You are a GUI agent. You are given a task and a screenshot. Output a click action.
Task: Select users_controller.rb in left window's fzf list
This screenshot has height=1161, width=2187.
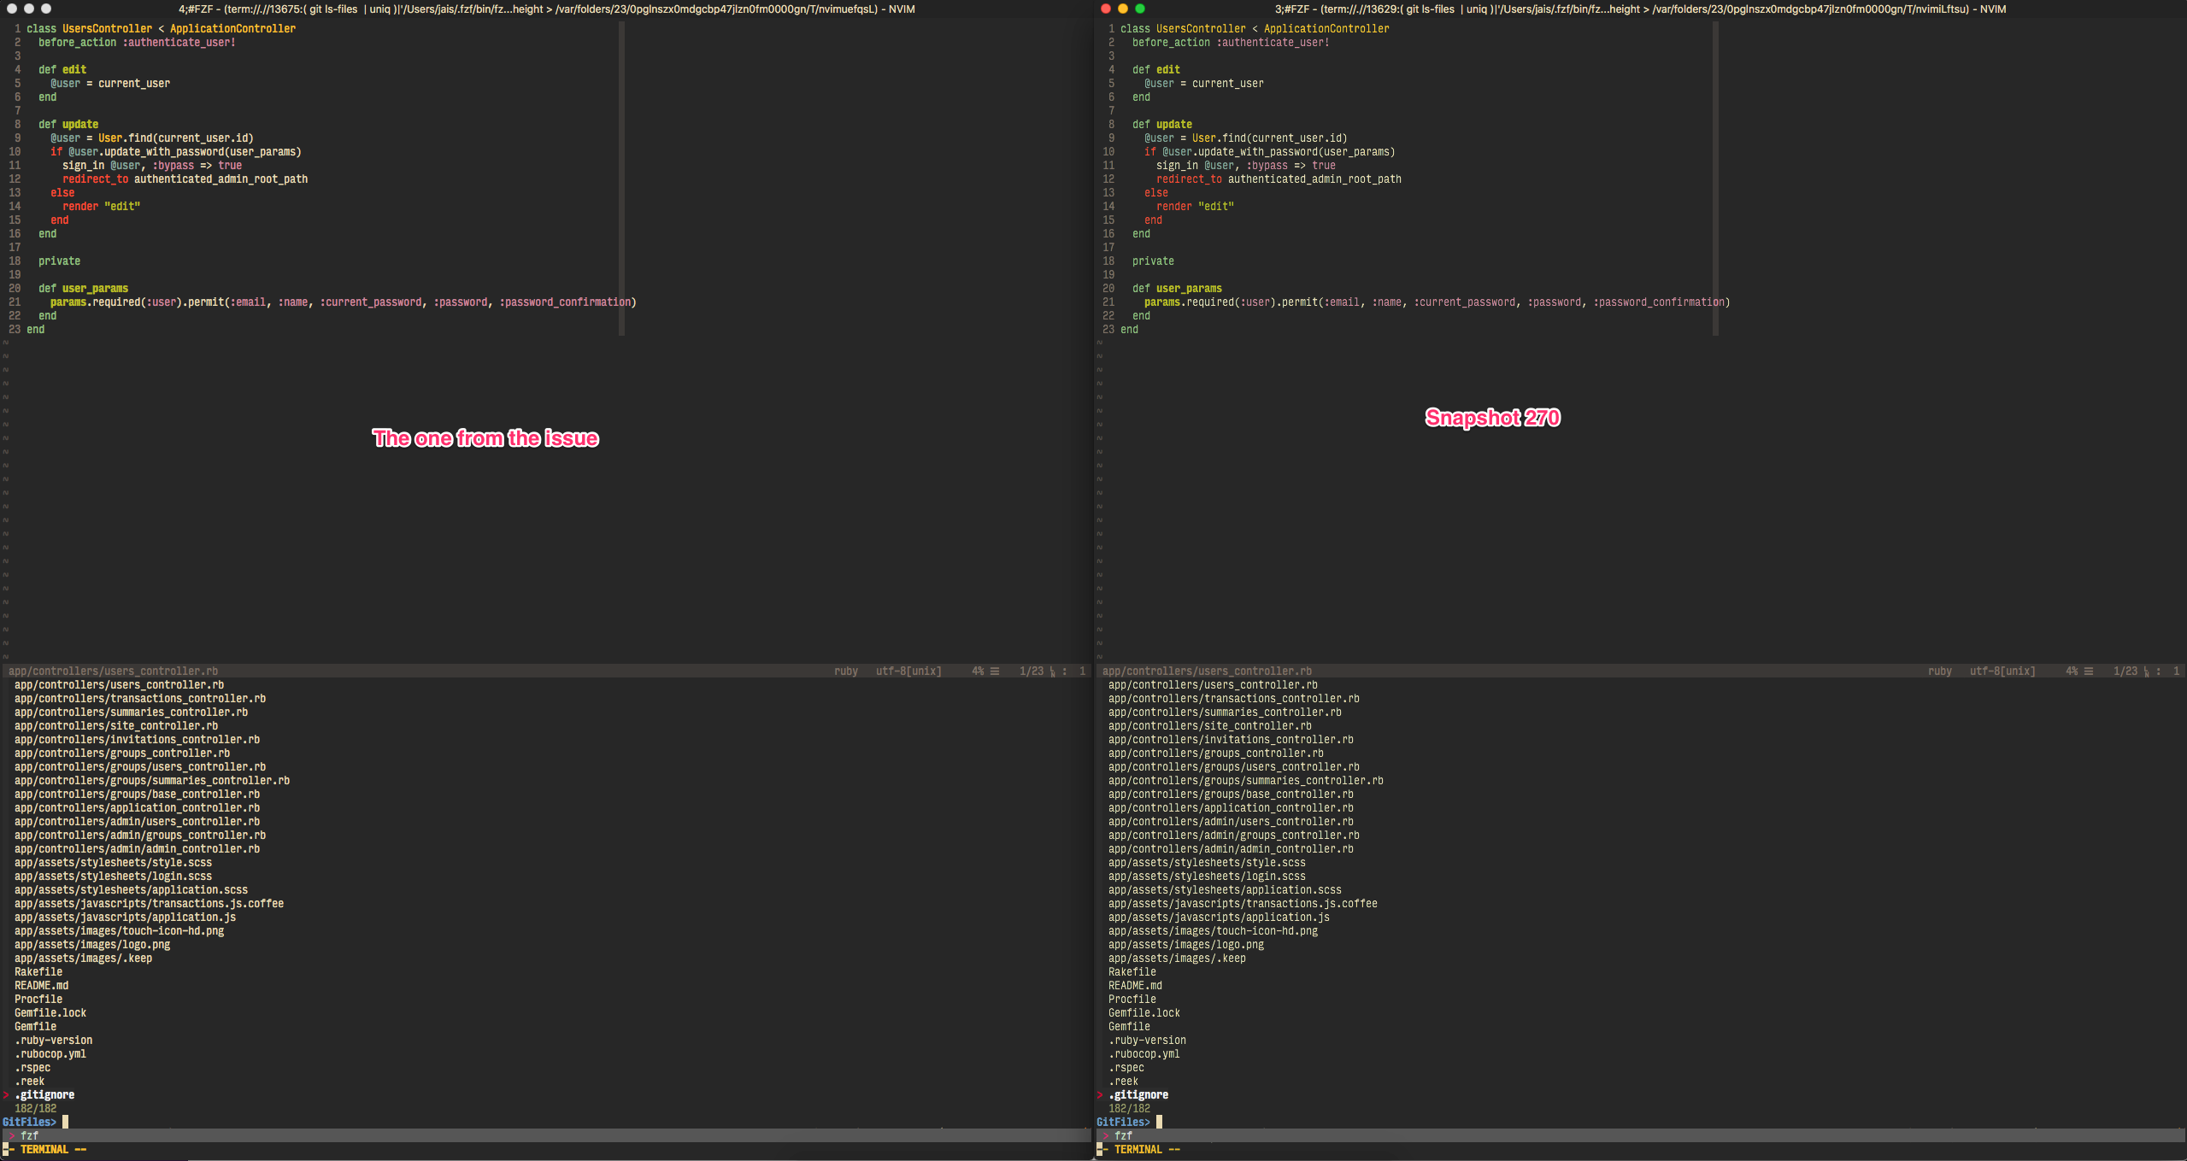click(119, 684)
